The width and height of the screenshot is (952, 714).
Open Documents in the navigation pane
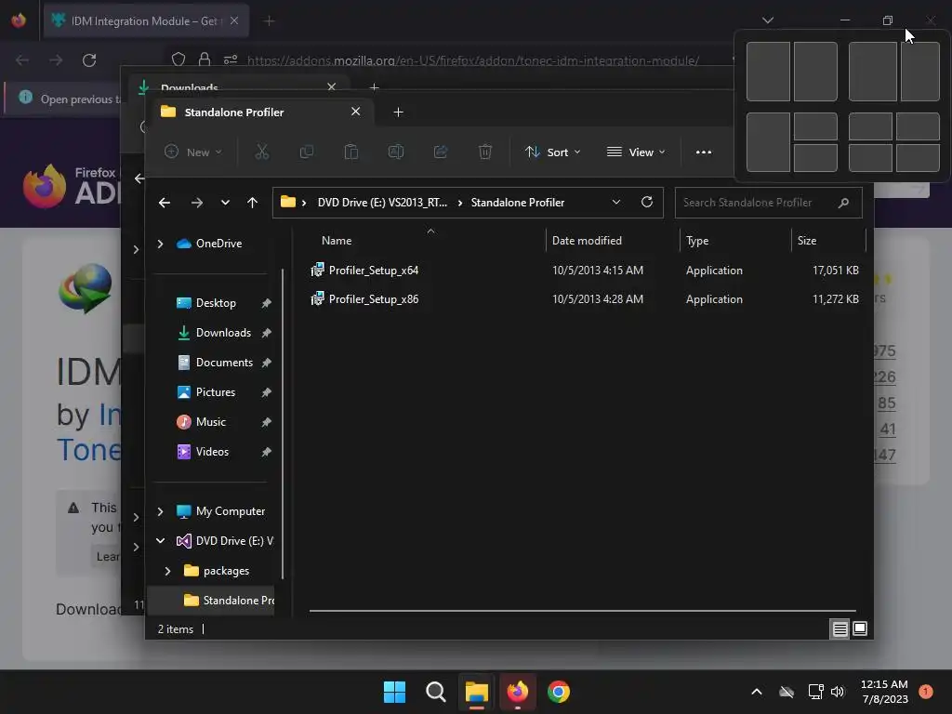pyautogui.click(x=224, y=363)
